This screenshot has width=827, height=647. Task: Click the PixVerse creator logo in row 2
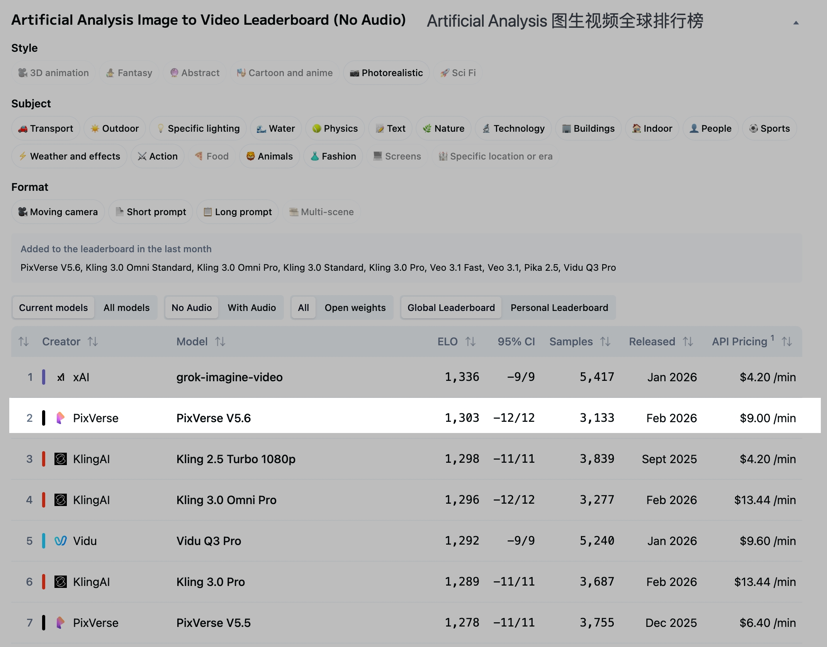point(60,418)
